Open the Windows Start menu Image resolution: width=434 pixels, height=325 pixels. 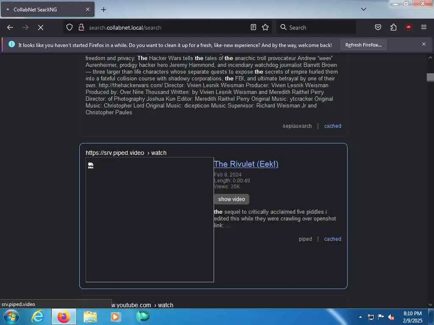click(11, 317)
